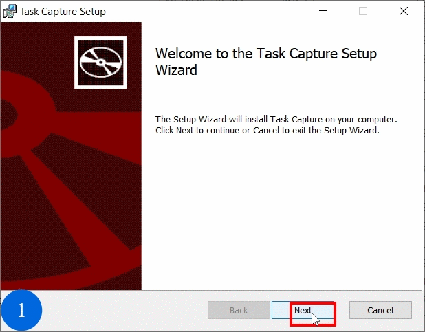
Task: Minimize the Task Capture Setup window
Action: pos(322,11)
